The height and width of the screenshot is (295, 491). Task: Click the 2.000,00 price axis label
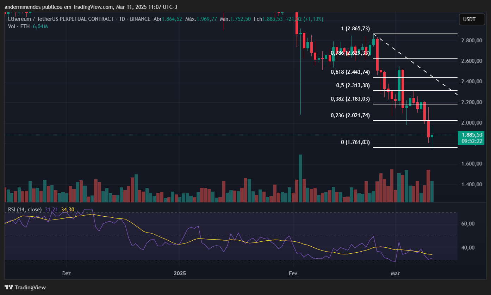point(471,123)
